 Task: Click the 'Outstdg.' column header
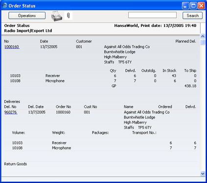click(149, 71)
